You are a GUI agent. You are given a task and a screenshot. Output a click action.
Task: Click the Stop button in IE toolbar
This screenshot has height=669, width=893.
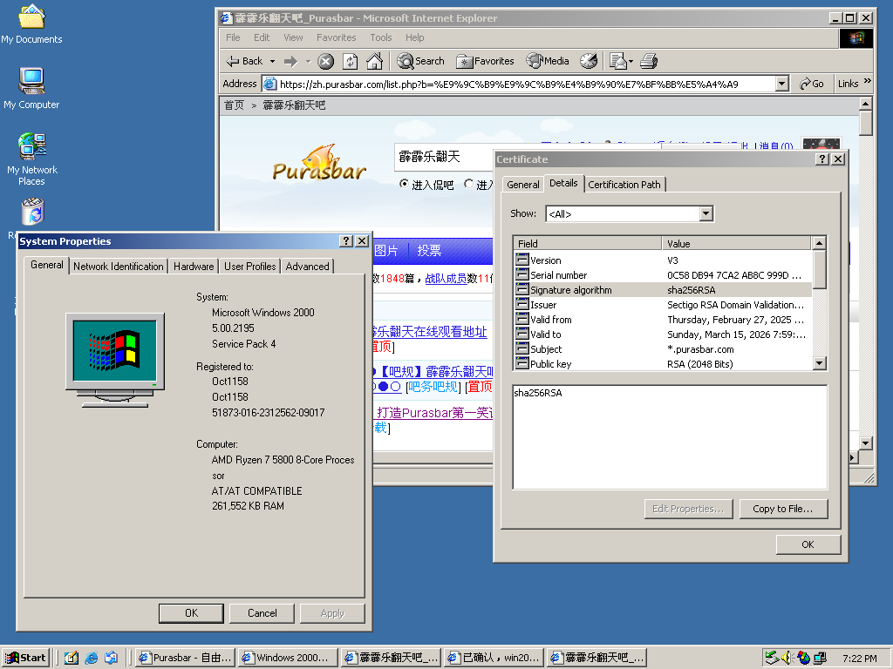pos(325,61)
